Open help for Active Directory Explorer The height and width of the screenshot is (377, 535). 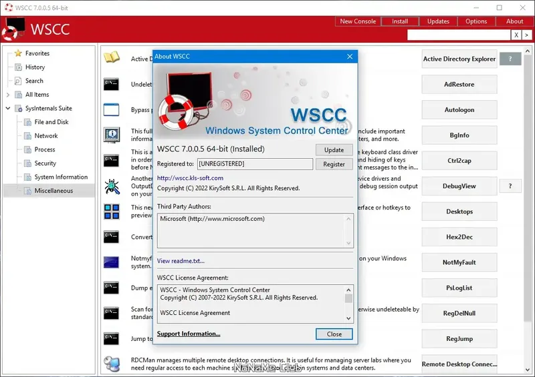510,59
